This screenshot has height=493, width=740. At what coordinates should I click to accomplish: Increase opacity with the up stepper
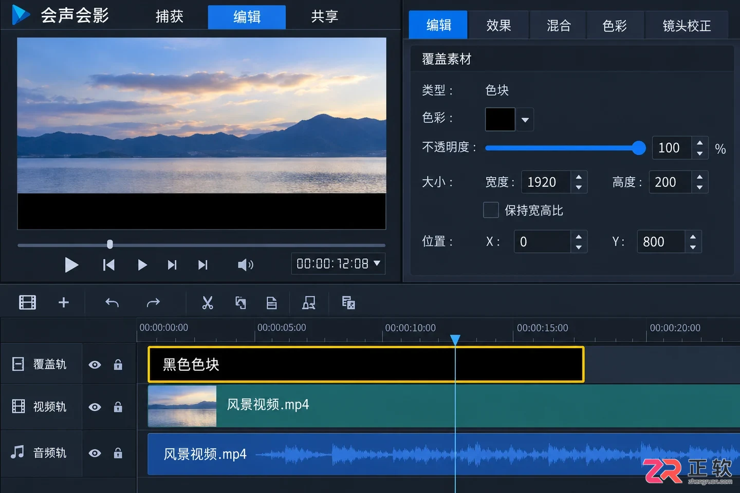[x=700, y=142]
